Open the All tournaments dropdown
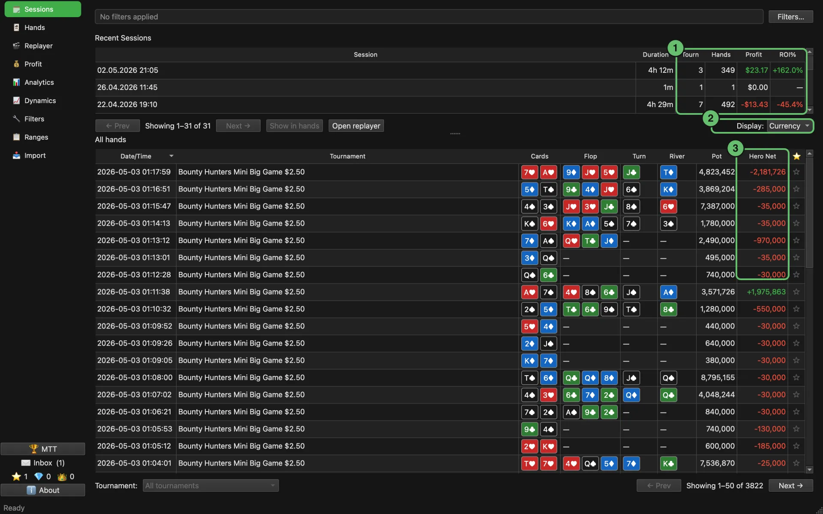 210,485
